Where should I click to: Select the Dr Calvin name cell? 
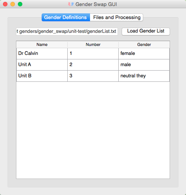click(42, 53)
